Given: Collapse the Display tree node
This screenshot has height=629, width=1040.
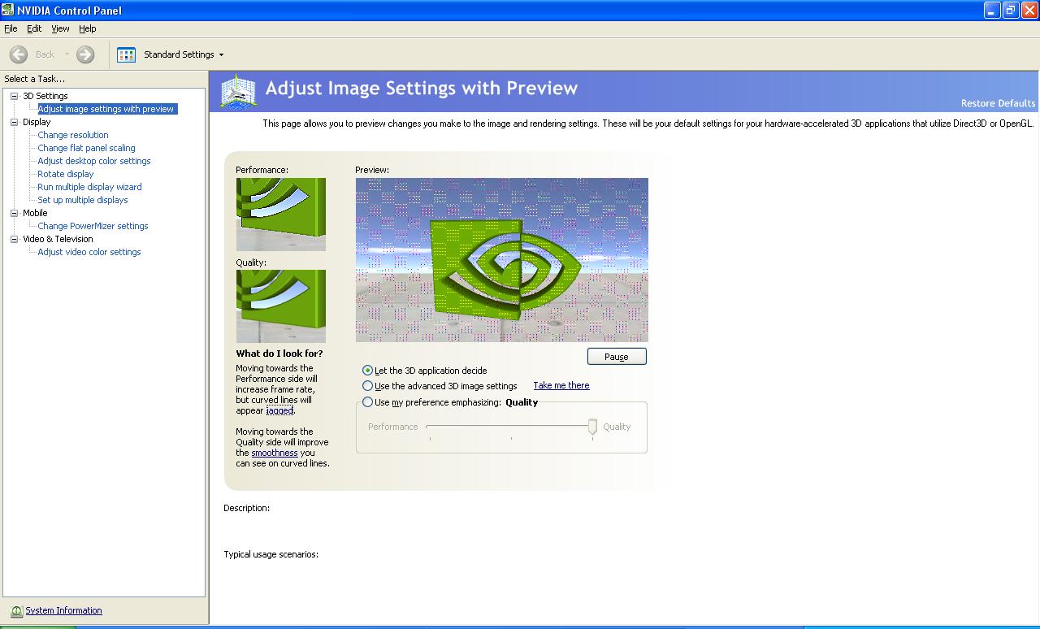Looking at the screenshot, I should point(14,122).
